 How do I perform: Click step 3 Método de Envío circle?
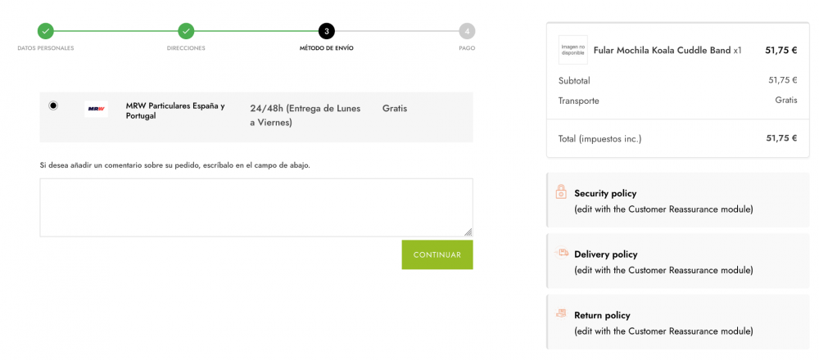(327, 31)
